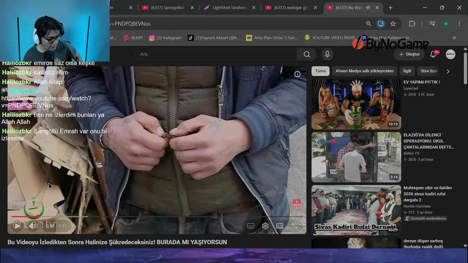
Task: Select the Tümü filter chip
Action: pyautogui.click(x=320, y=71)
